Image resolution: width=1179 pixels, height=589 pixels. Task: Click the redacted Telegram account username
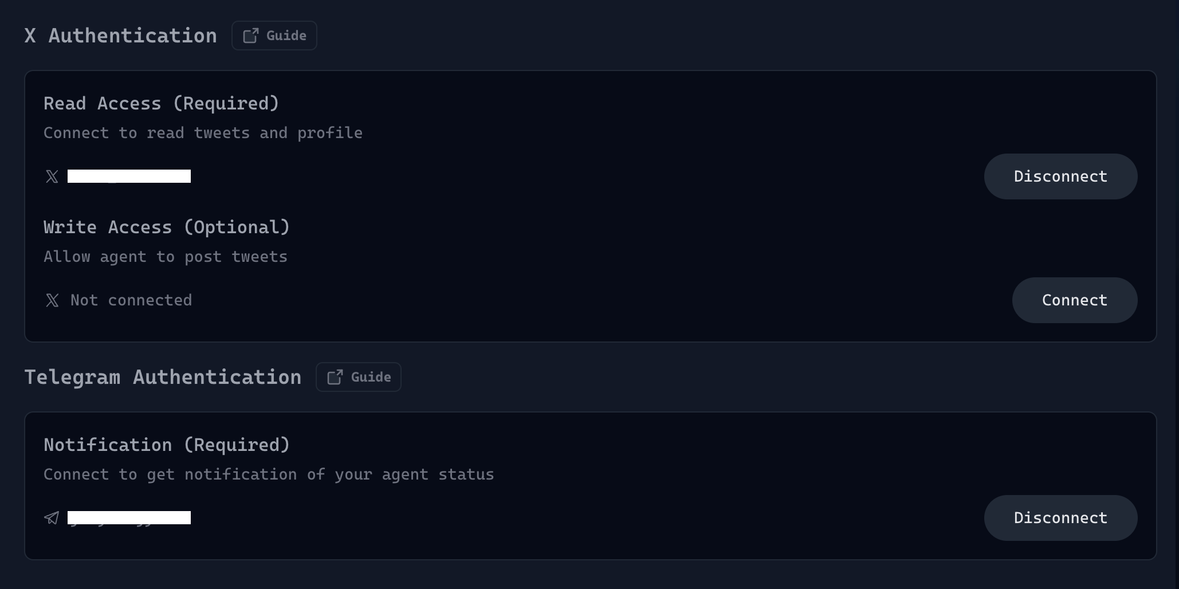[x=129, y=518]
